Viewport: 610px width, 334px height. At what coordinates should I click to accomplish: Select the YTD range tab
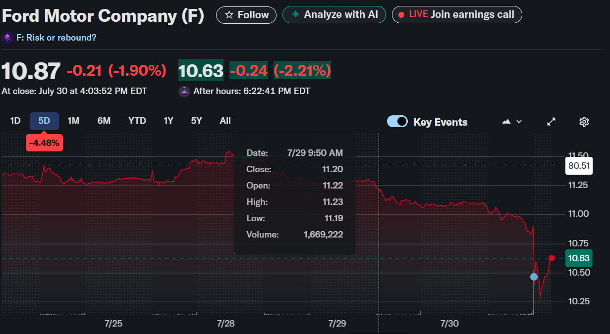point(137,121)
